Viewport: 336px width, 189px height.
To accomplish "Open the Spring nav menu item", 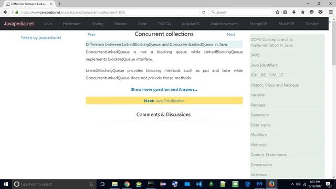I will (x=98, y=24).
